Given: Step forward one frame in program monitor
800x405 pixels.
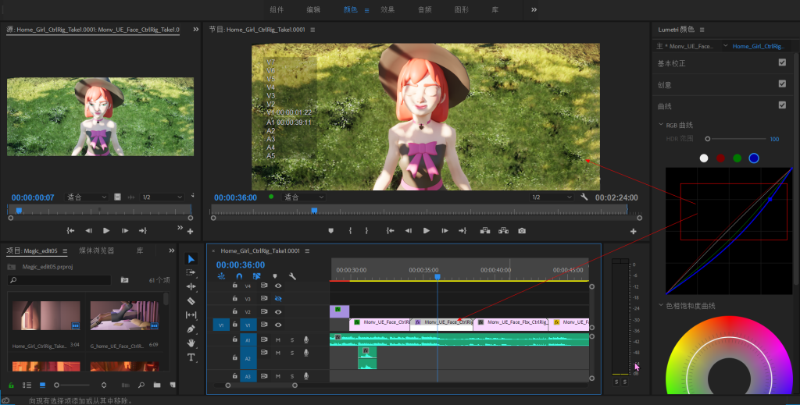Looking at the screenshot, I should [445, 231].
